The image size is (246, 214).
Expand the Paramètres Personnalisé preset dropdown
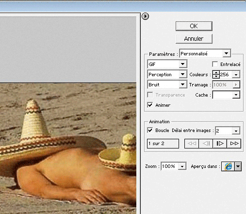click(205, 53)
